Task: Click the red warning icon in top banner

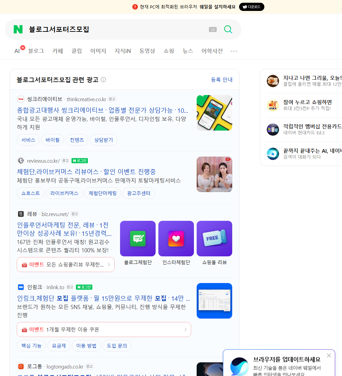Action: pos(135,7)
